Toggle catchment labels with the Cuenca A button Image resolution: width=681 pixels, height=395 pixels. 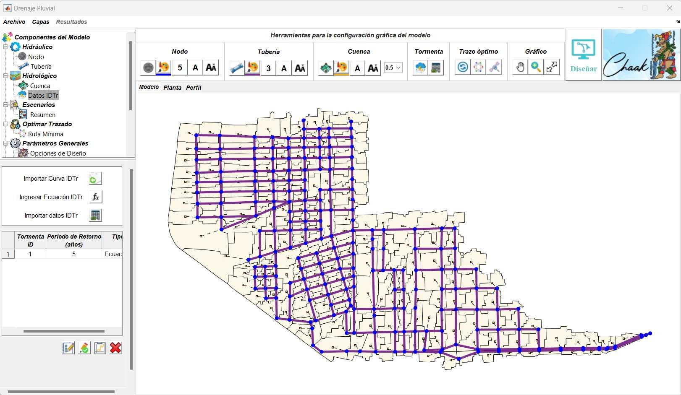(x=357, y=68)
